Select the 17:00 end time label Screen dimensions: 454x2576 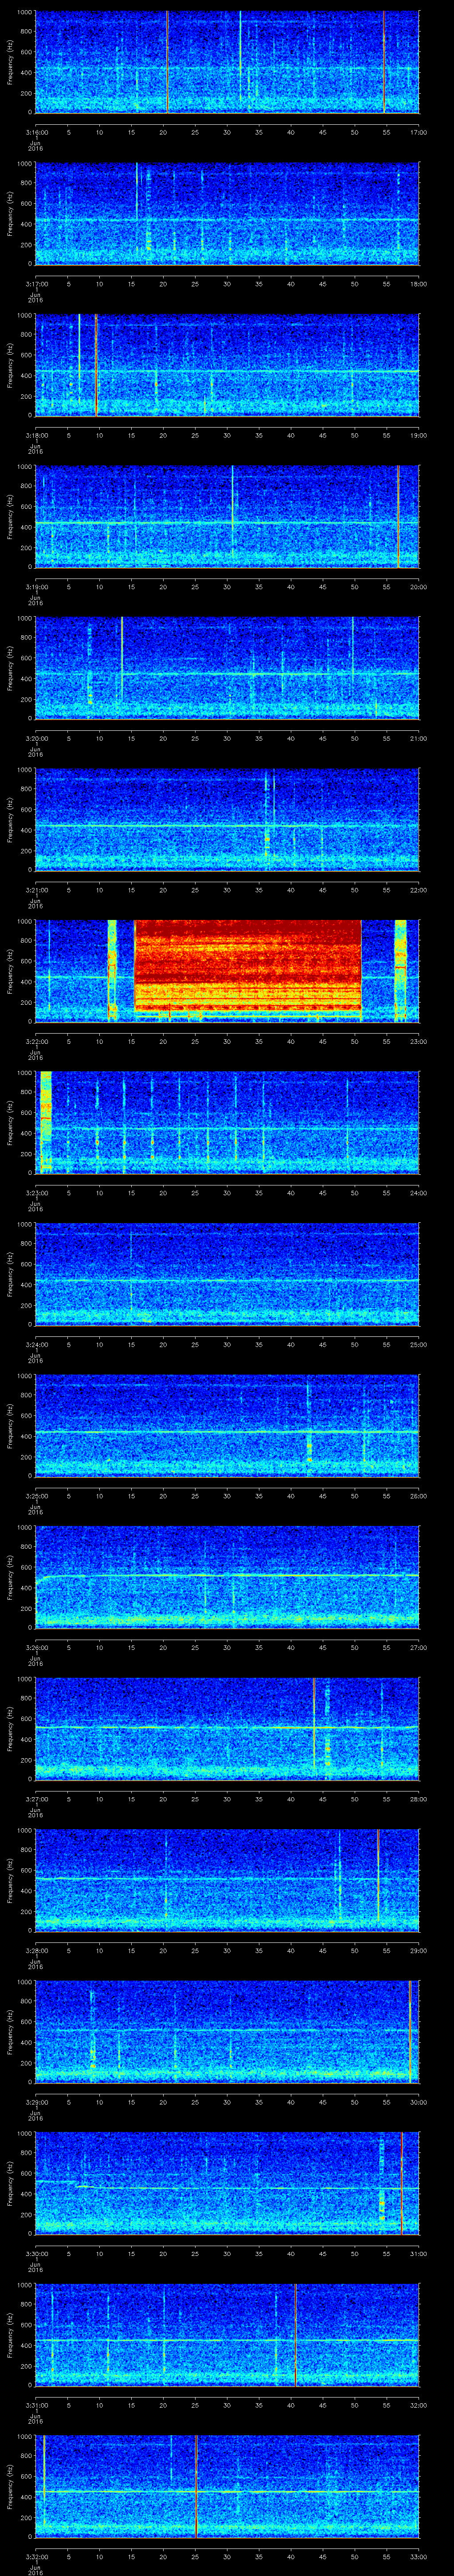418,132
